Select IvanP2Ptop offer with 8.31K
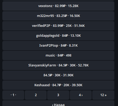This screenshot has height=106, width=118. 58,46
